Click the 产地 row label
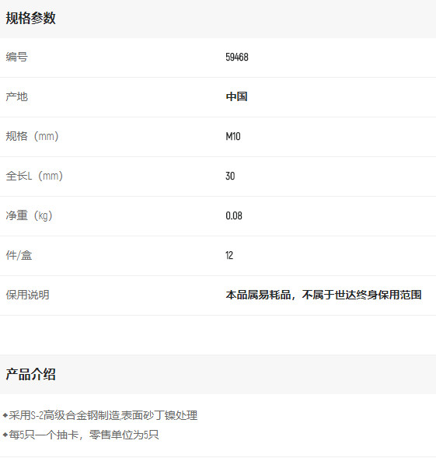436x458 pixels. tap(16, 96)
